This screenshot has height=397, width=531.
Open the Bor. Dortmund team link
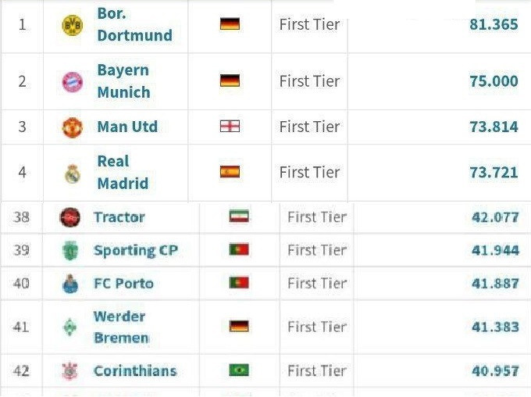pos(134,24)
